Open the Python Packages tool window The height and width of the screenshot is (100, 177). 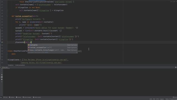click(x=27, y=97)
